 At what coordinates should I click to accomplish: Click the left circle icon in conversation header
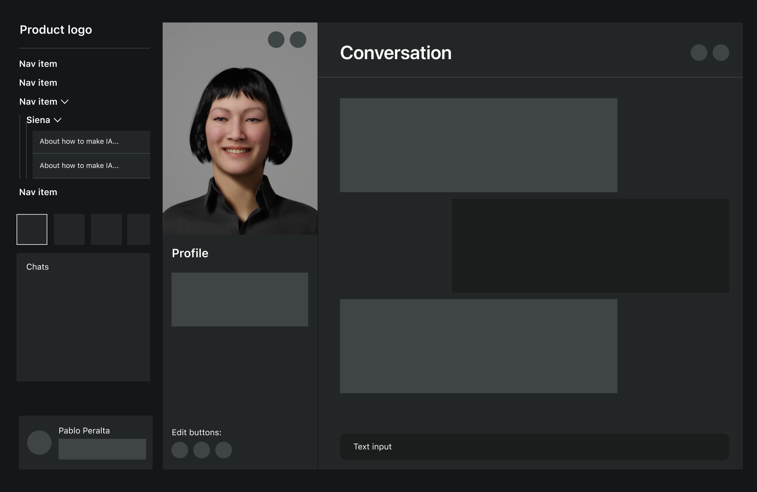699,52
